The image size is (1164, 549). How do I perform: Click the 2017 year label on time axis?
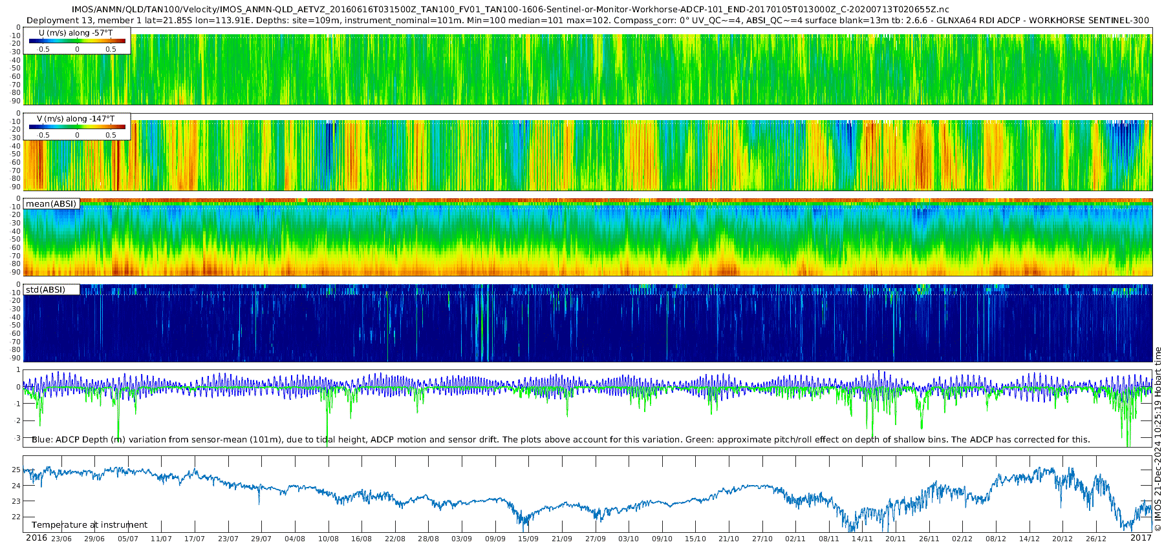(1141, 538)
